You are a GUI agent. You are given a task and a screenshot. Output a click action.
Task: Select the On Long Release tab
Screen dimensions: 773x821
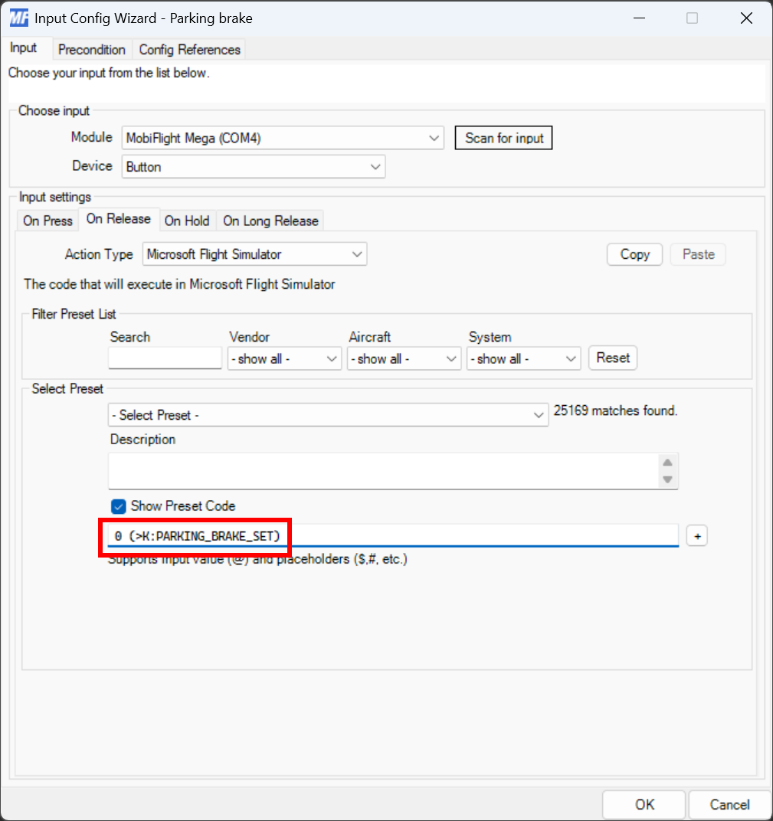270,221
